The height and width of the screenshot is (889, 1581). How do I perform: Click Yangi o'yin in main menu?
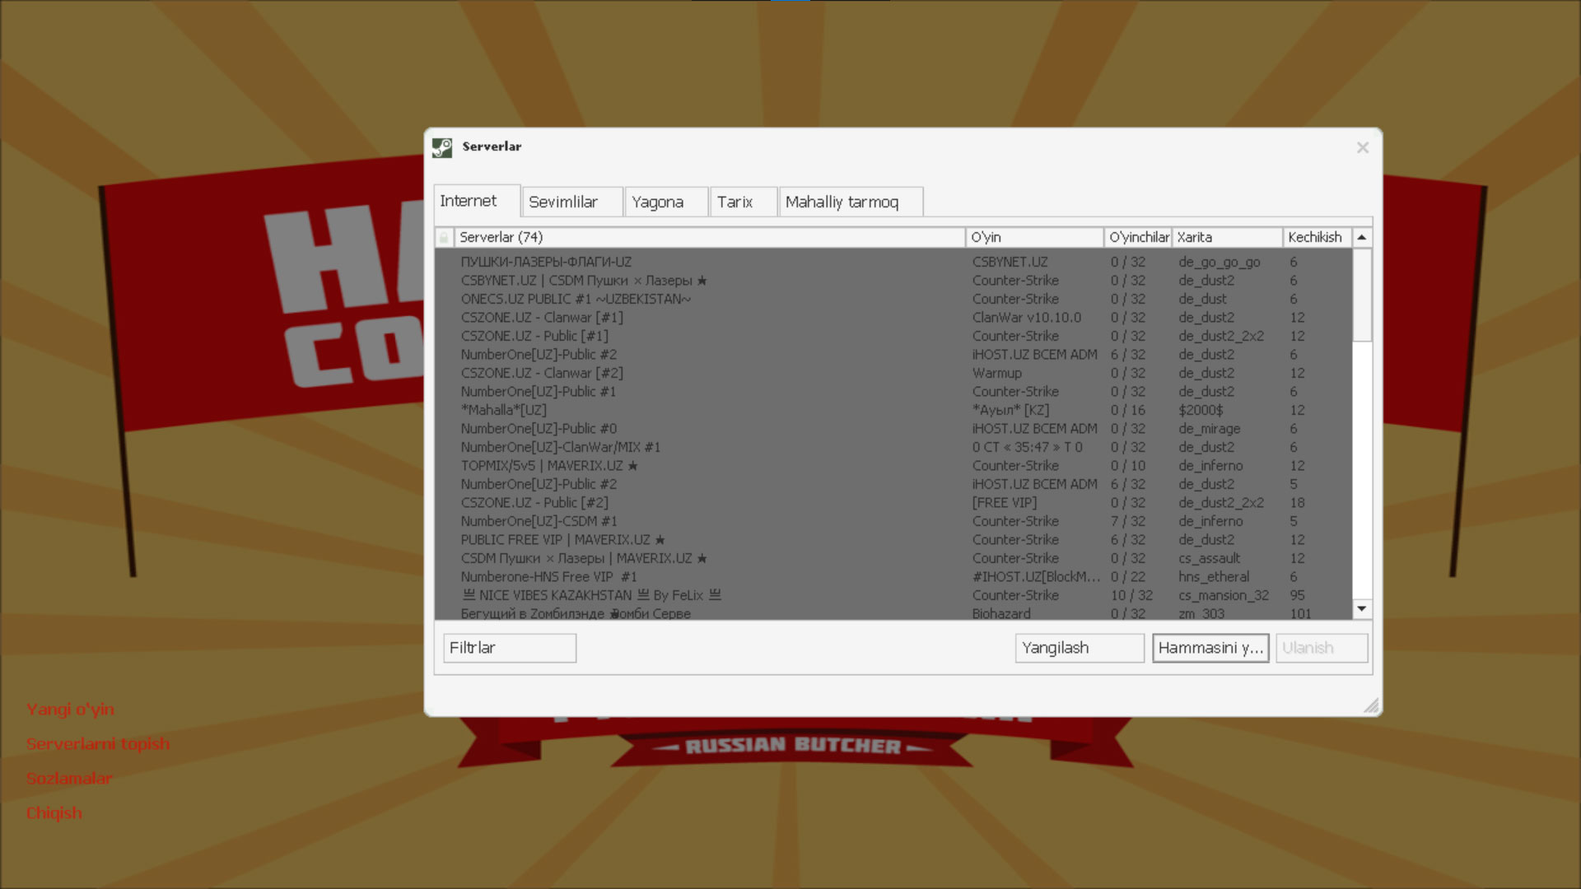(70, 710)
